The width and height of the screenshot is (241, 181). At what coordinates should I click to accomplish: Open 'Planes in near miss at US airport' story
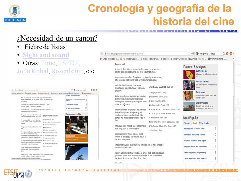coord(195,141)
